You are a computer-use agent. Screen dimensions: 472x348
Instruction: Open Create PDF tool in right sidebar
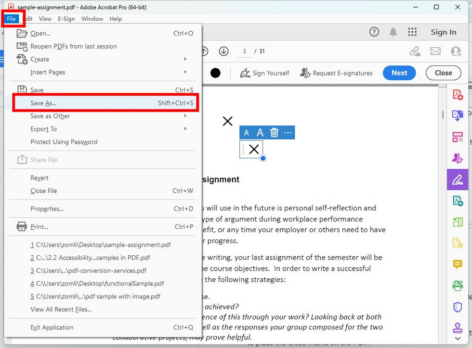[x=458, y=95]
